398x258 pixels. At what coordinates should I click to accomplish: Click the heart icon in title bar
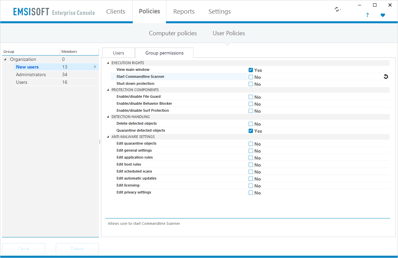[x=383, y=15]
